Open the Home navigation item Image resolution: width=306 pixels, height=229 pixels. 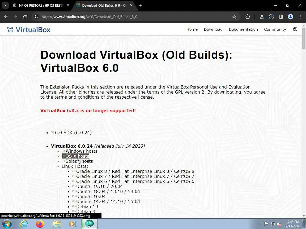tap(192, 29)
